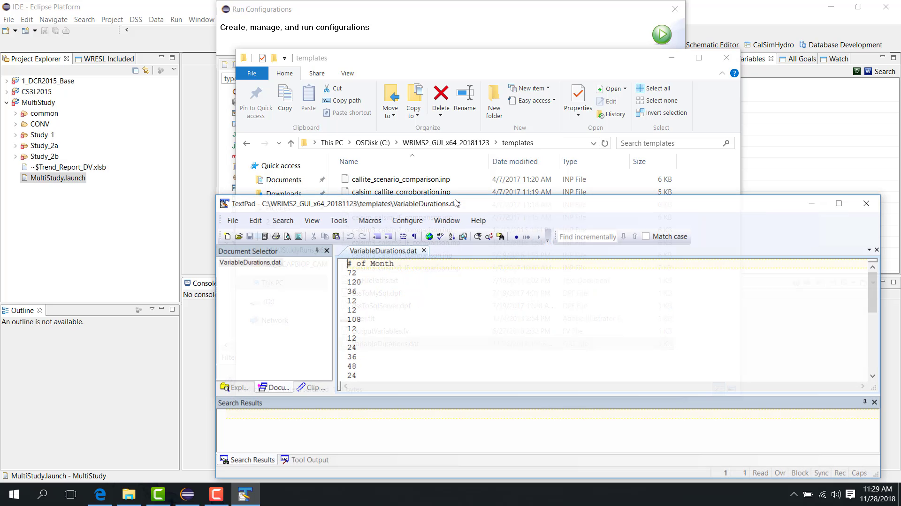Click TextPad Print Preview icon
The height and width of the screenshot is (506, 901).
[x=287, y=237]
